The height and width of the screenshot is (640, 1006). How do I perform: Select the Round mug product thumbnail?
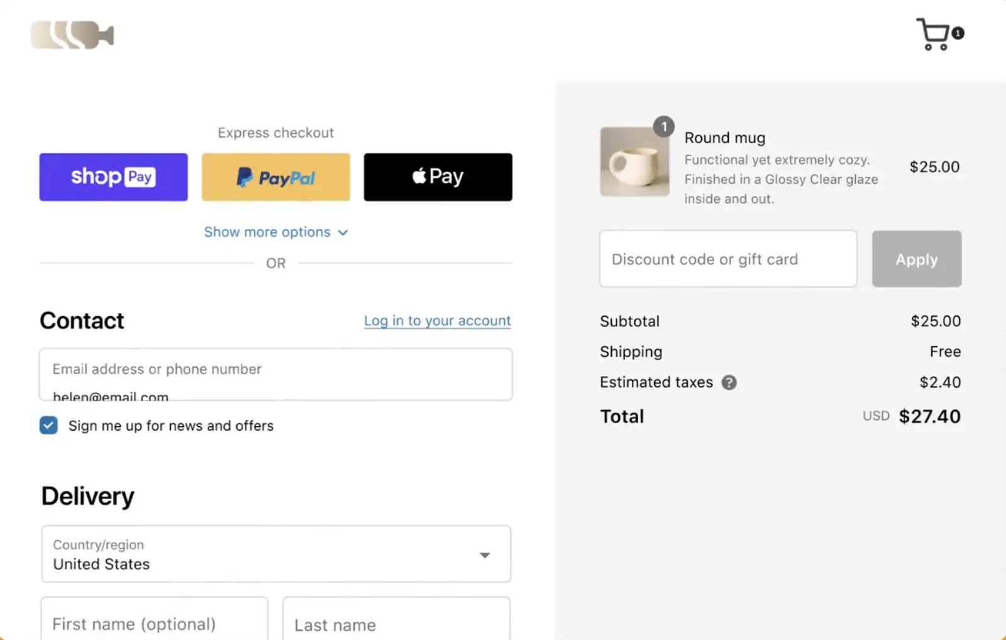coord(635,162)
